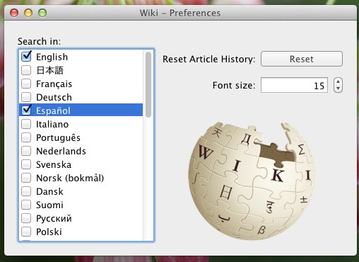
Task: Close the Wiki Preferences window
Action: (14, 13)
